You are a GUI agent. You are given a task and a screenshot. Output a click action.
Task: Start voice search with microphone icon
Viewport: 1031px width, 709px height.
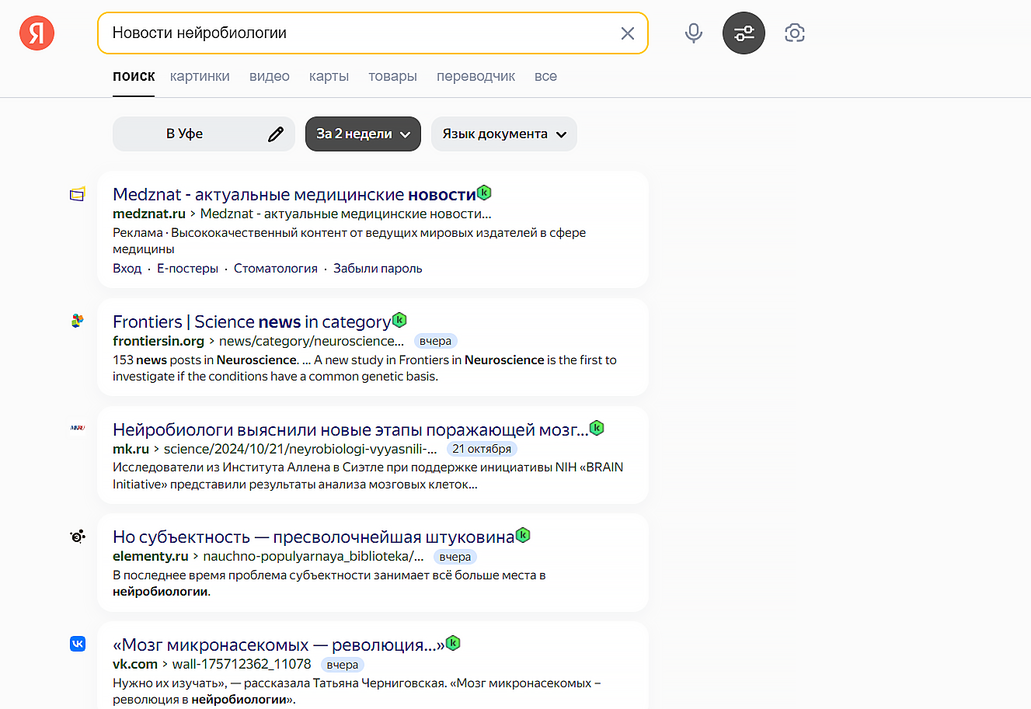[694, 33]
